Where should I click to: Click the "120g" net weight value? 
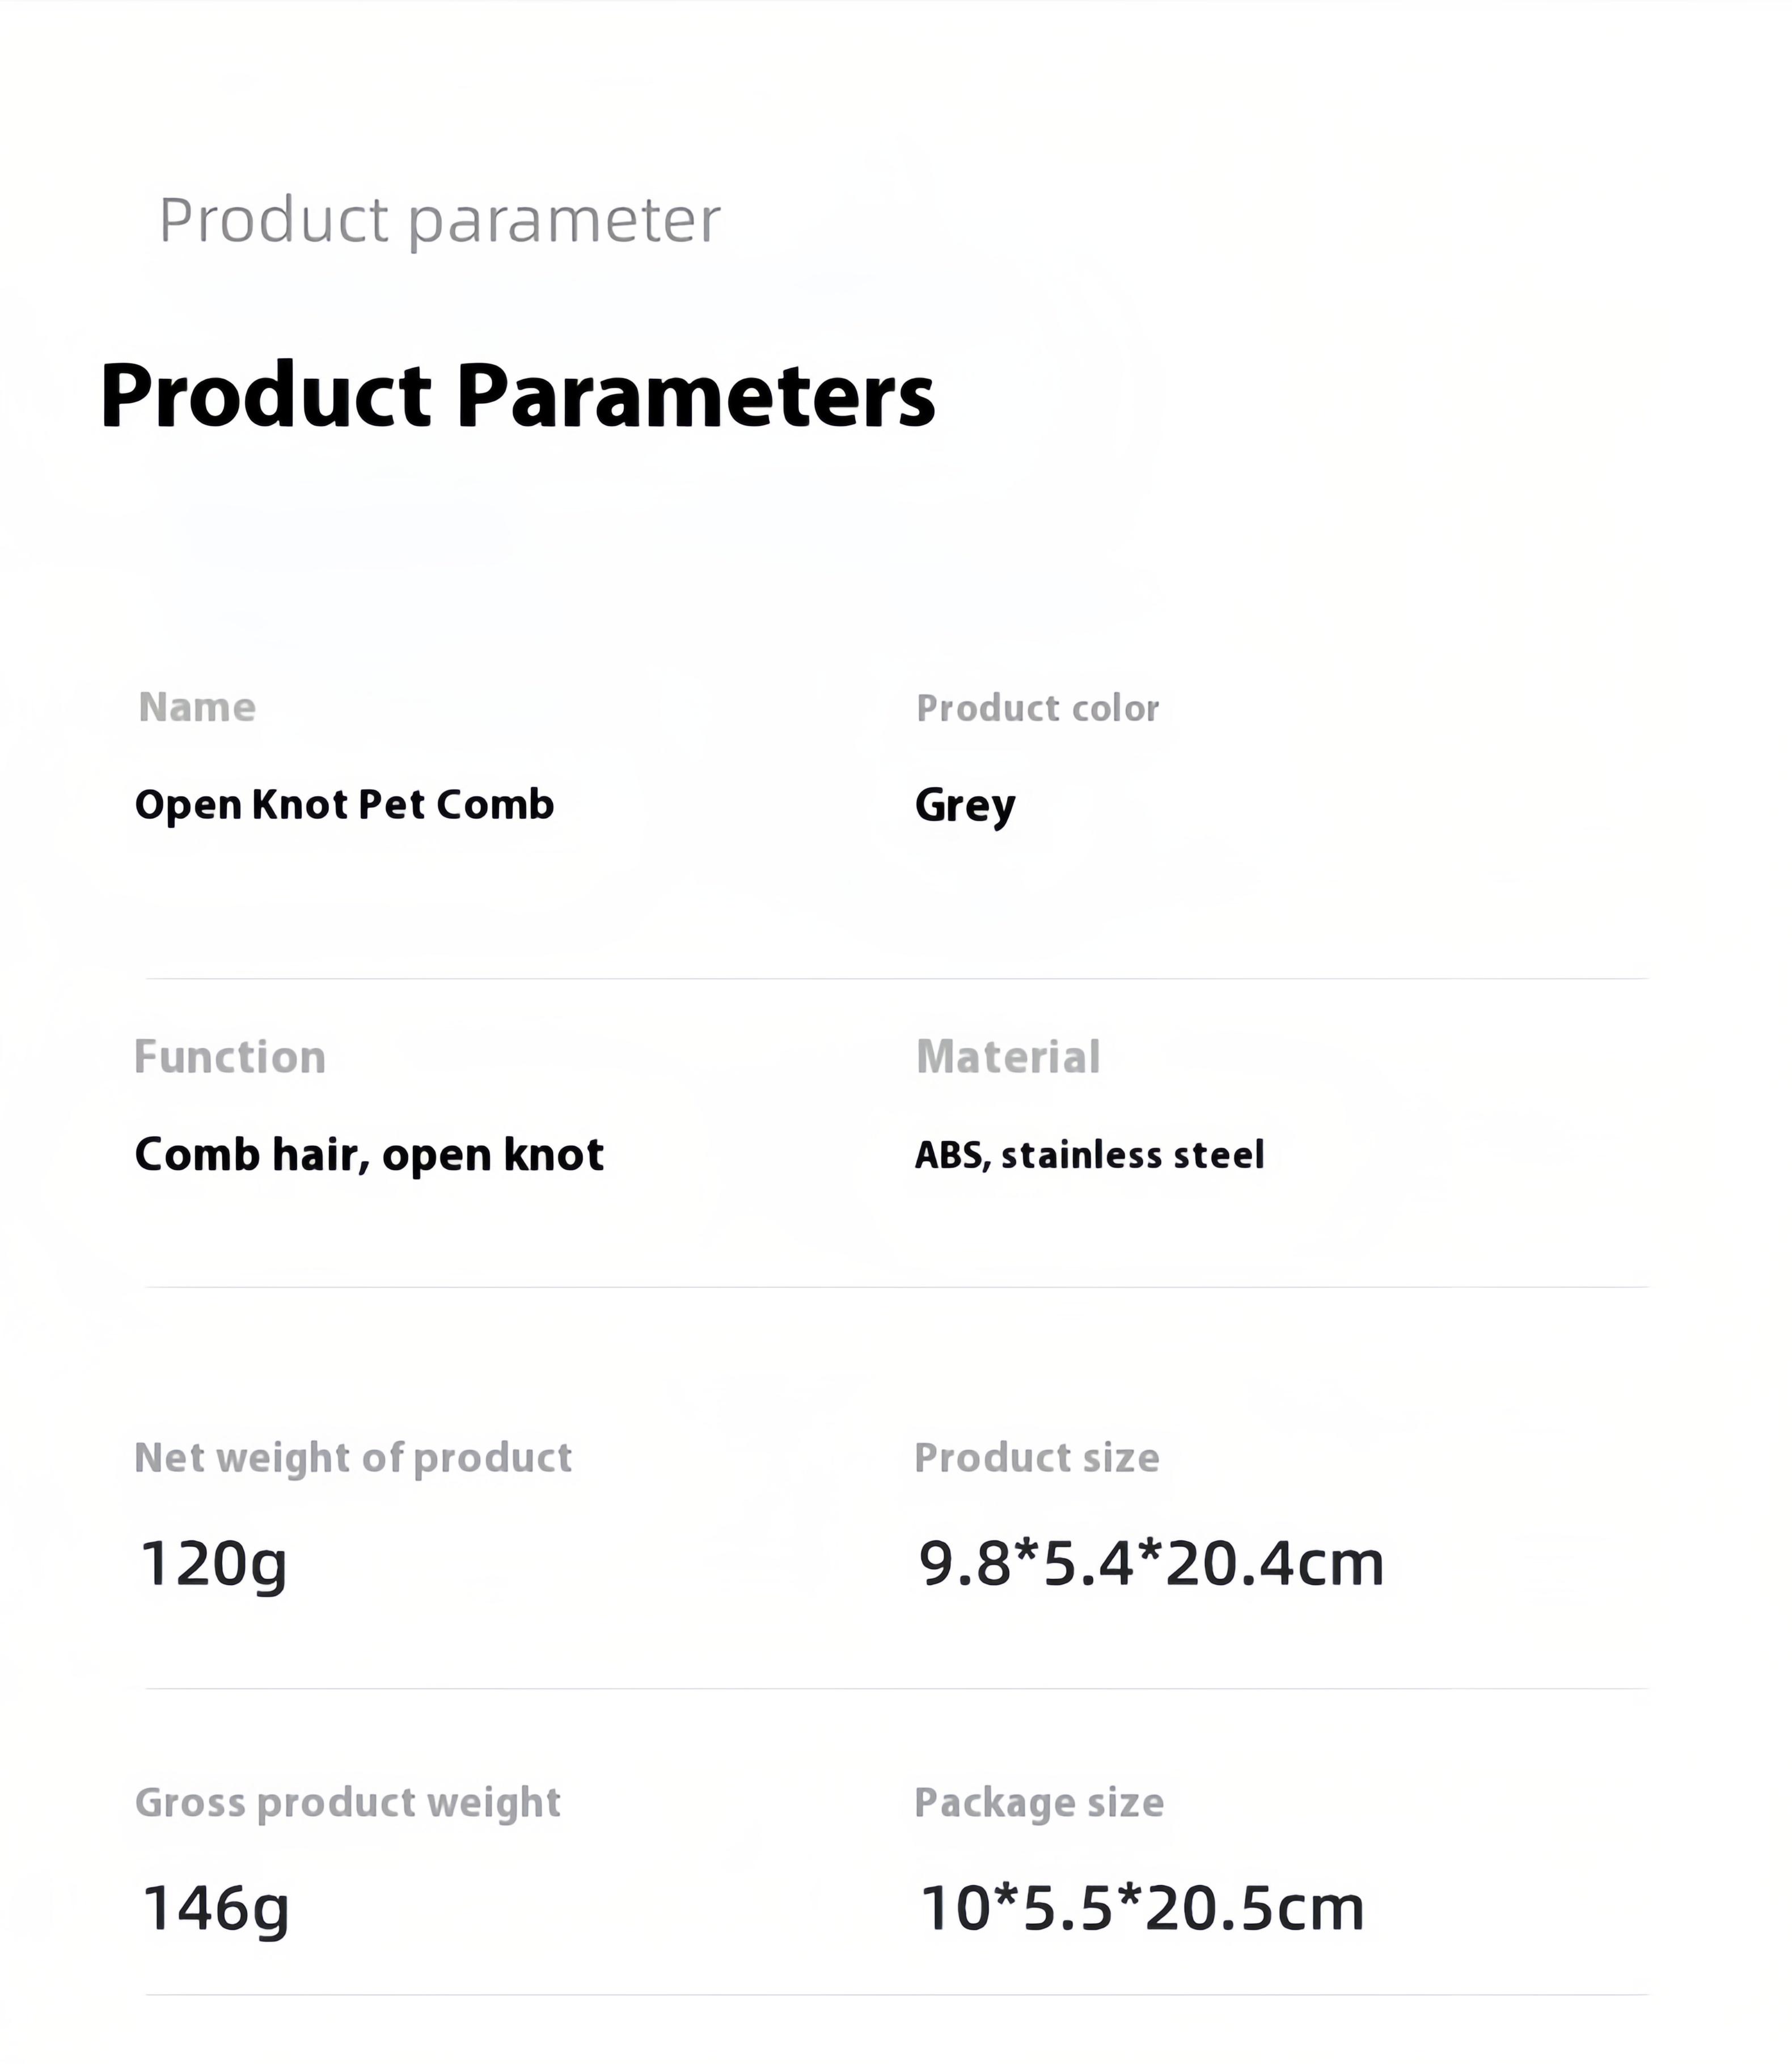(x=213, y=1563)
